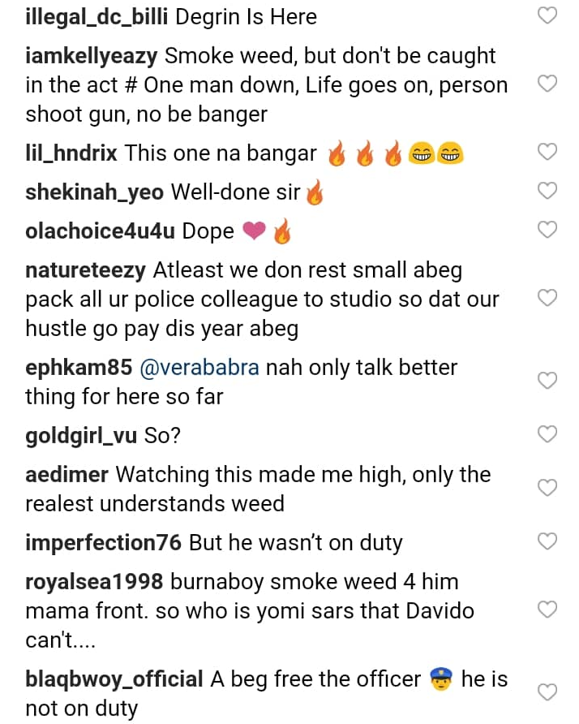Toggle like on imperfection76's comment
The width and height of the screenshot is (579, 724).
[x=548, y=541]
